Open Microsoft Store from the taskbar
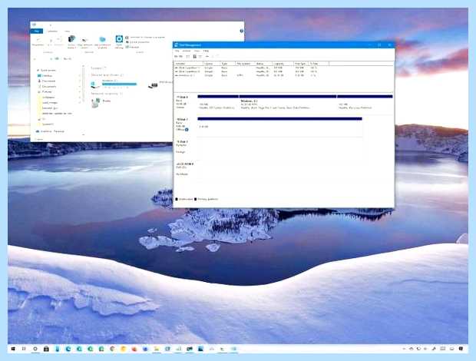The height and width of the screenshot is (361, 476). click(46, 349)
